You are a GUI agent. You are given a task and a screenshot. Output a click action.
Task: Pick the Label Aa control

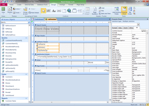click(x=54, y=11)
